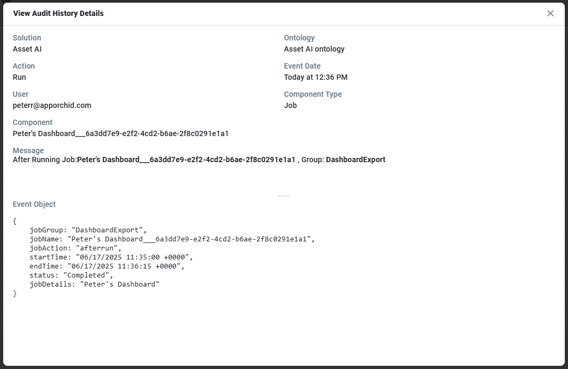
Task: Click the Asset AI ontology value
Action: click(314, 49)
